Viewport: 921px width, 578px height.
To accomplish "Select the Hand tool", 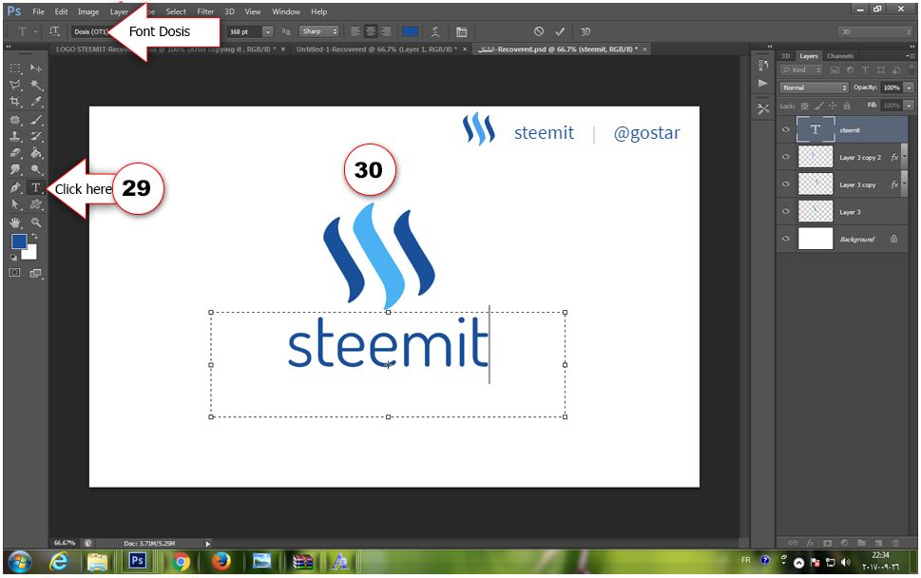I will 15,222.
